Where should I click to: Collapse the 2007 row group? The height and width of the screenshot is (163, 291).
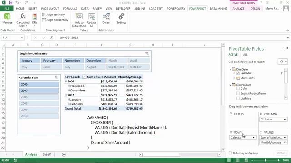pos(66,95)
